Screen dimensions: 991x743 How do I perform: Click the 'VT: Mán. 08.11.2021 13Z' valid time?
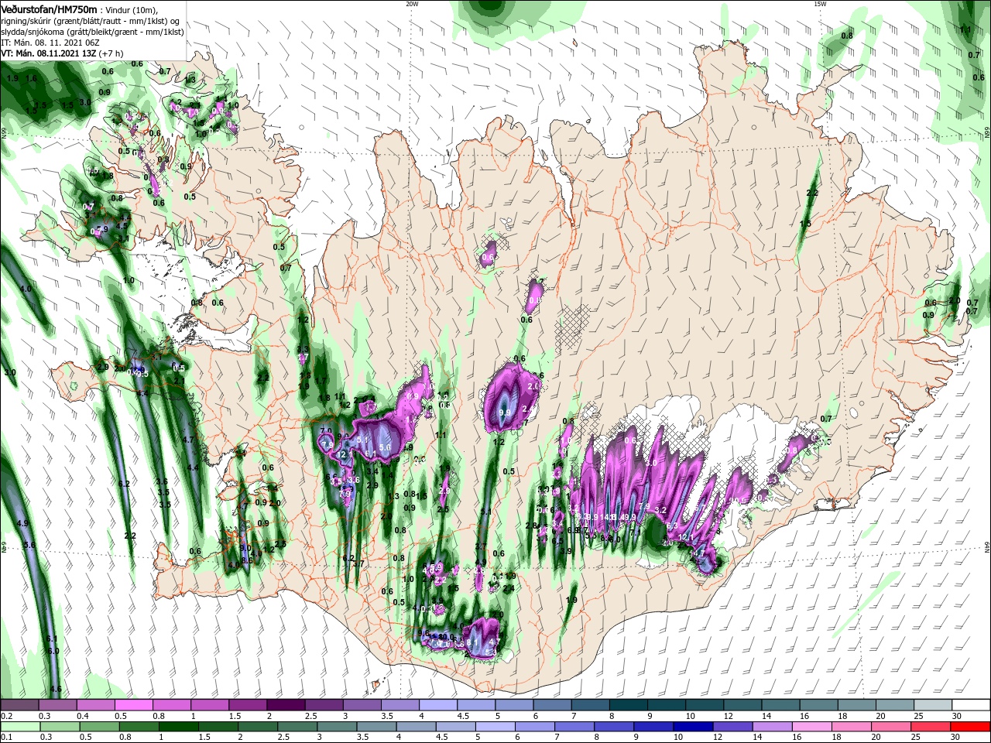pyautogui.click(x=50, y=53)
